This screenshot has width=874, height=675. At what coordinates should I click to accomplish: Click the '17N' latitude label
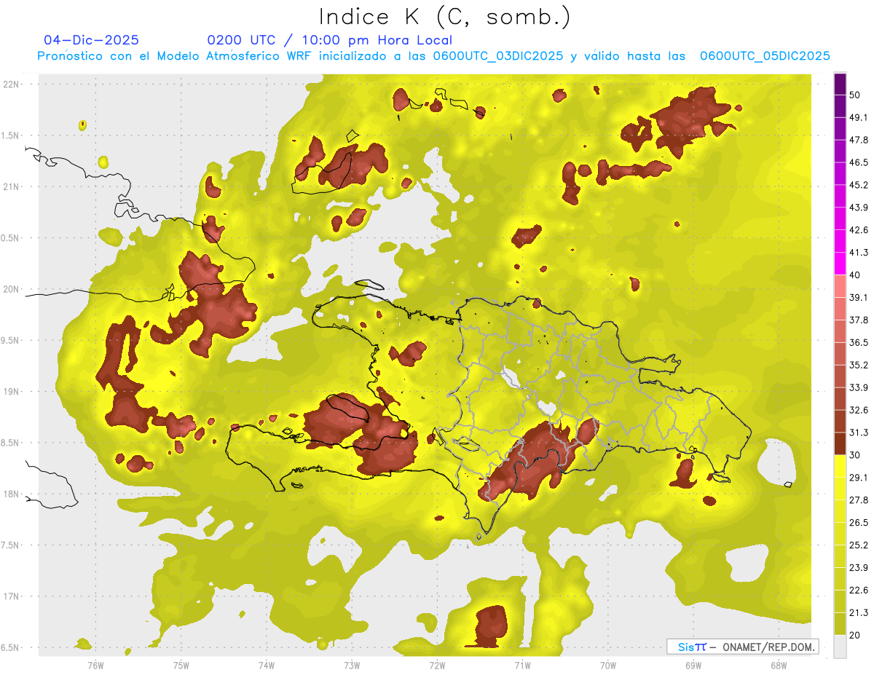coord(12,596)
